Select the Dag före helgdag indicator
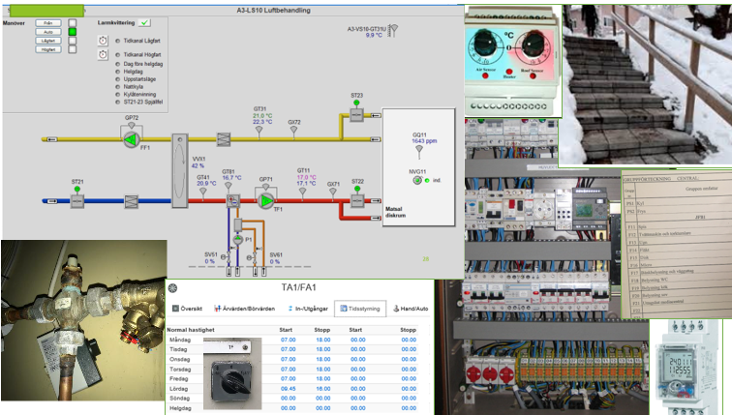This screenshot has width=732, height=415. 118,64
